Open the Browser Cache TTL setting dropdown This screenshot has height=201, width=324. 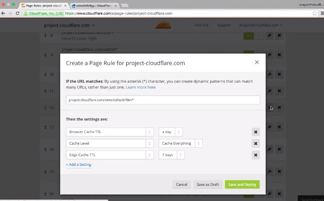[110, 132]
